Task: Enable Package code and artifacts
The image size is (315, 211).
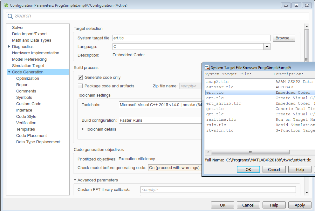Action: [80, 86]
